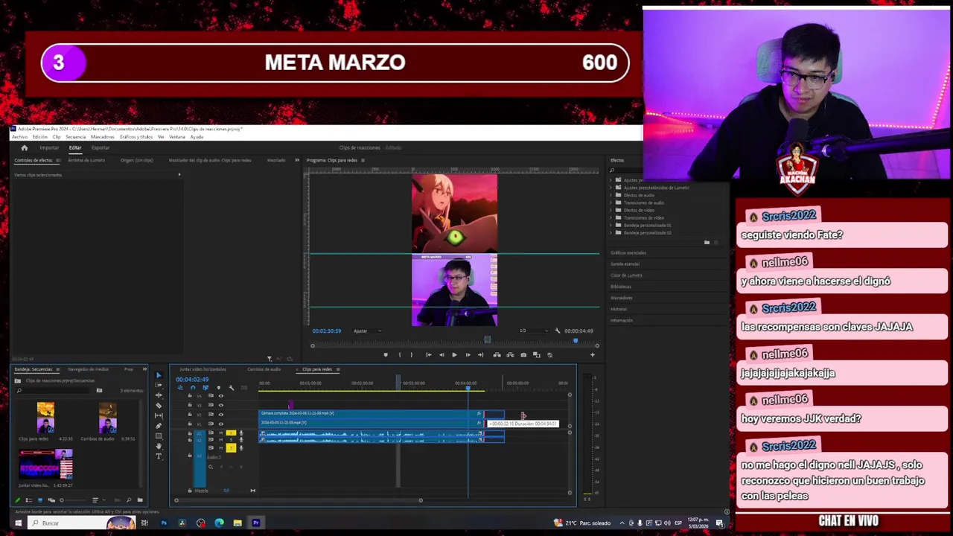Open the Archivo menu

(x=19, y=137)
